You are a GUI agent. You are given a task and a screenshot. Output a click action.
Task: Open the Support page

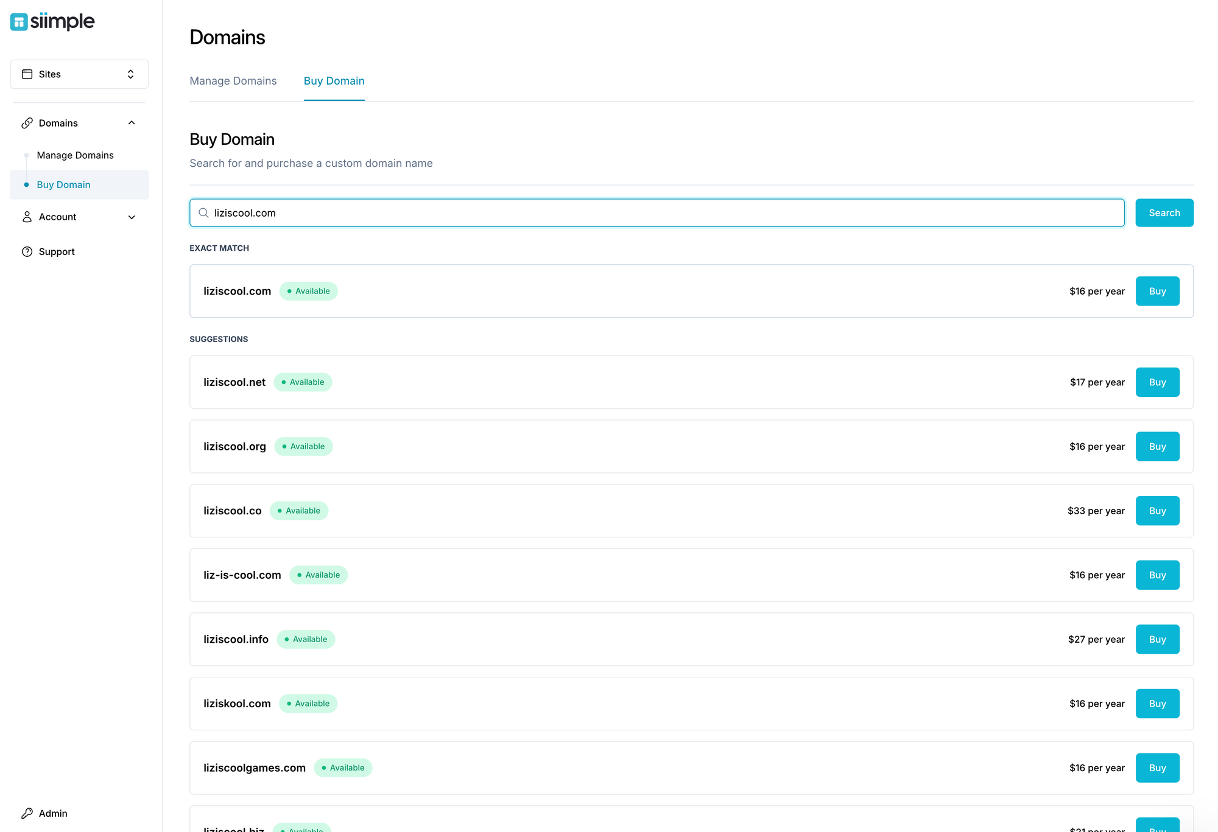[x=57, y=251]
